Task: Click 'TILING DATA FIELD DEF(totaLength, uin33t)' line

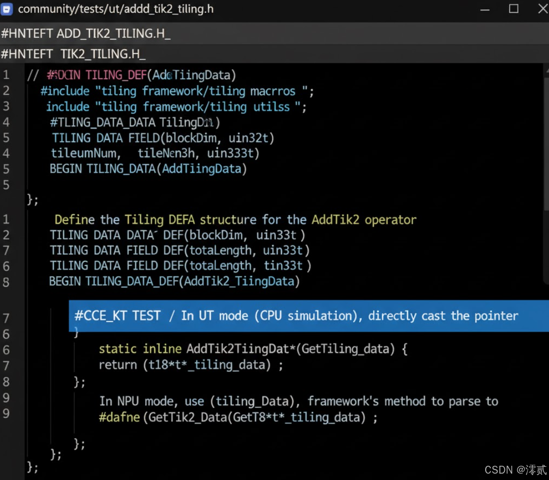Action: coord(180,250)
